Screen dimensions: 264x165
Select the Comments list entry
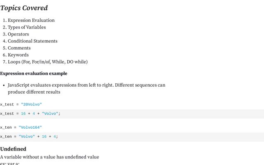coord(19,48)
